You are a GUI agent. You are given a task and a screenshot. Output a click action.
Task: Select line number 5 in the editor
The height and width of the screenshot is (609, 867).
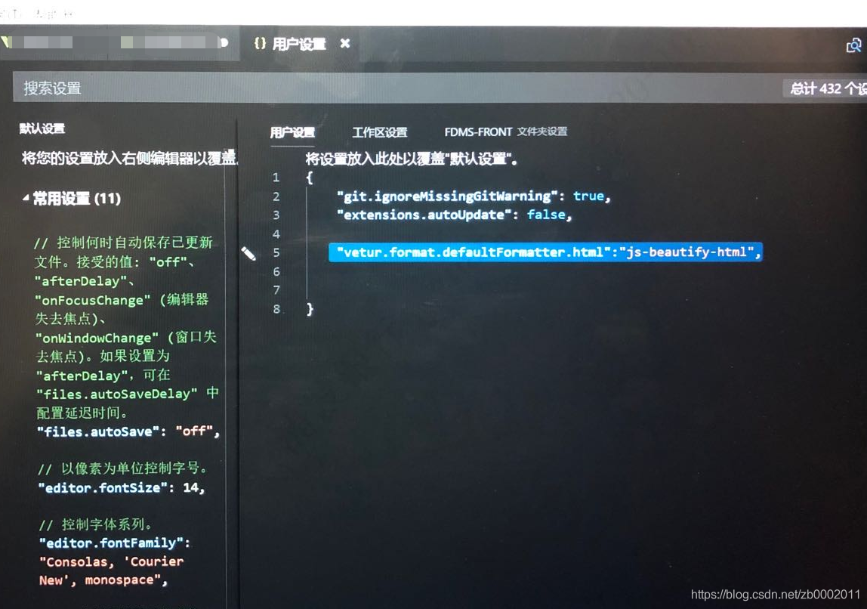point(276,252)
